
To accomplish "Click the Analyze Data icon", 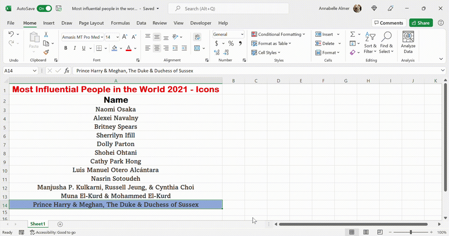I will point(408,42).
